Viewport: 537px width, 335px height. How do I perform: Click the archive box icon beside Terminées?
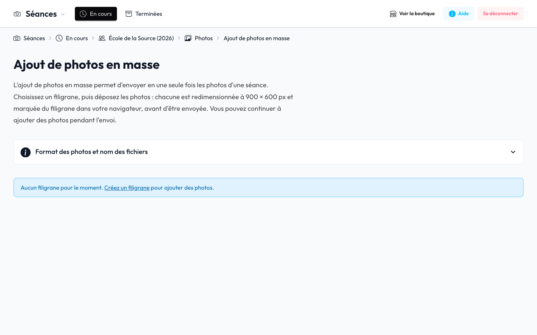click(x=129, y=14)
